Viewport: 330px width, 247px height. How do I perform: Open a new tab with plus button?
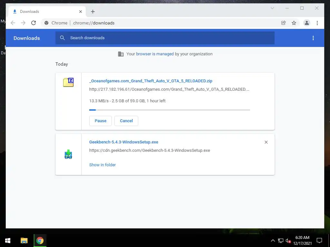pos(93,12)
